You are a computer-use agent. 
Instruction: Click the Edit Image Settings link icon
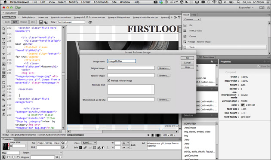[85, 148]
